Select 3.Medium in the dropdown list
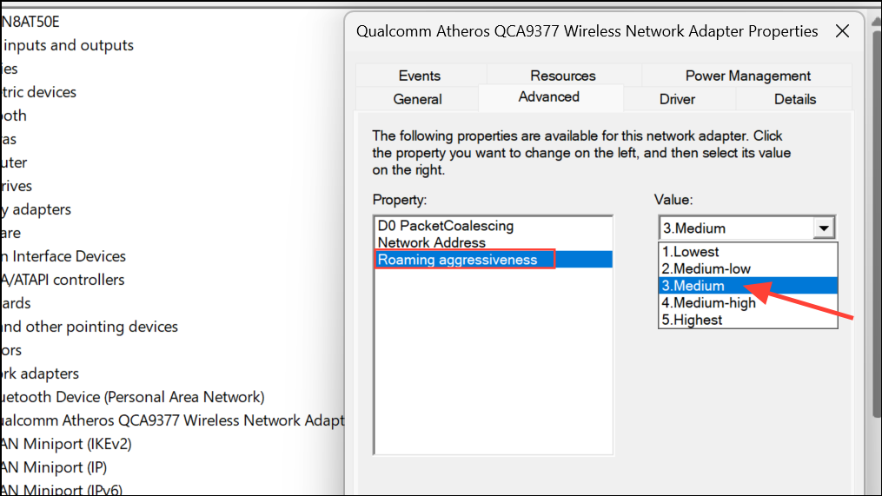This screenshot has height=496, width=882. (693, 286)
